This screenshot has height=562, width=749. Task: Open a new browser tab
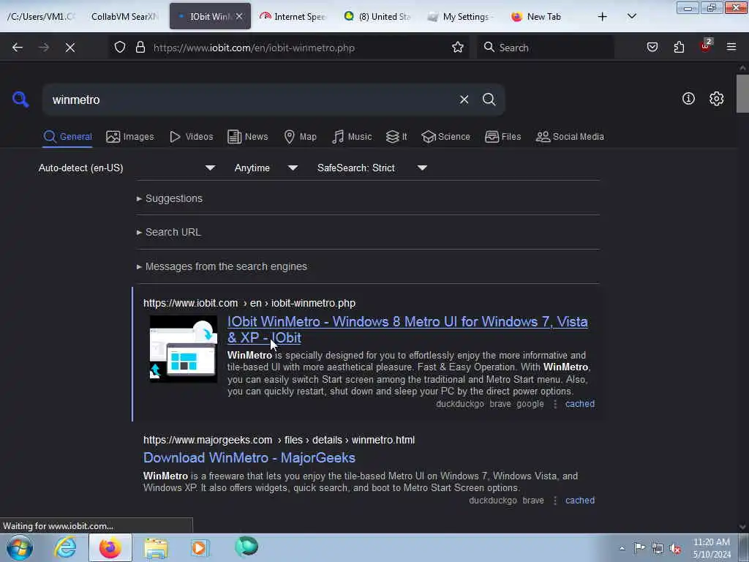point(603,17)
